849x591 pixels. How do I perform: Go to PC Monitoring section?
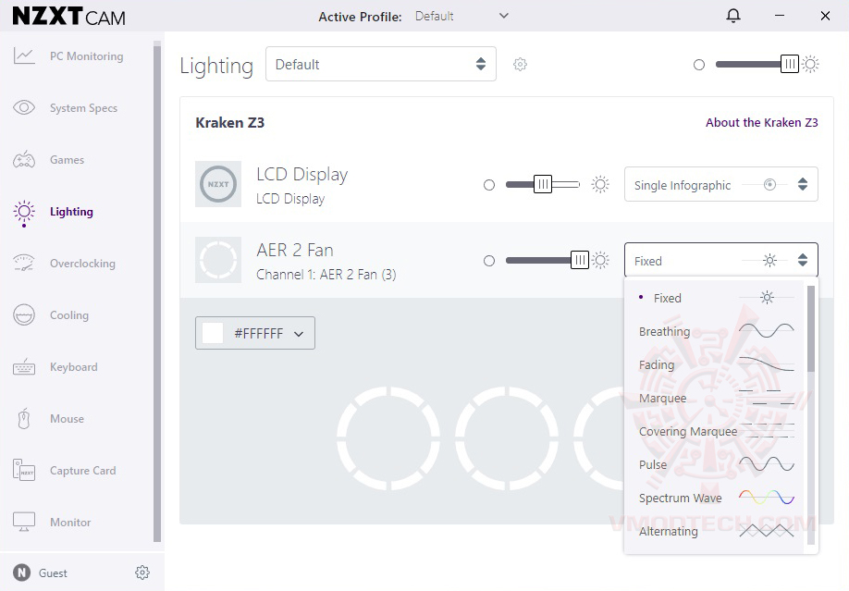[x=87, y=56]
